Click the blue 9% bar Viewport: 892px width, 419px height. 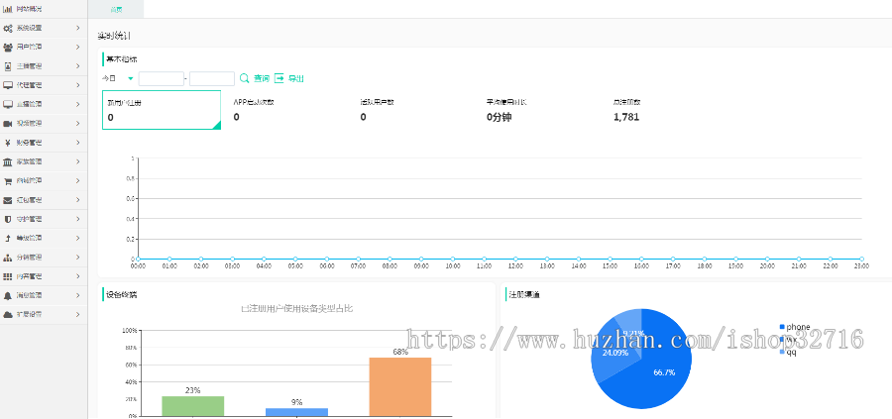click(297, 412)
